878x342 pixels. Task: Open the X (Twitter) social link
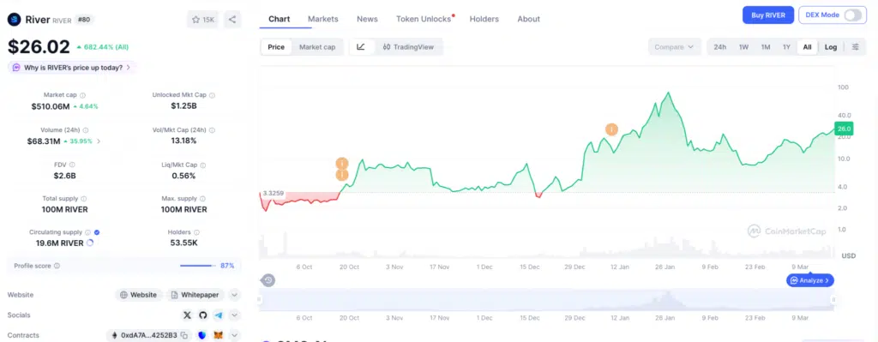188,315
